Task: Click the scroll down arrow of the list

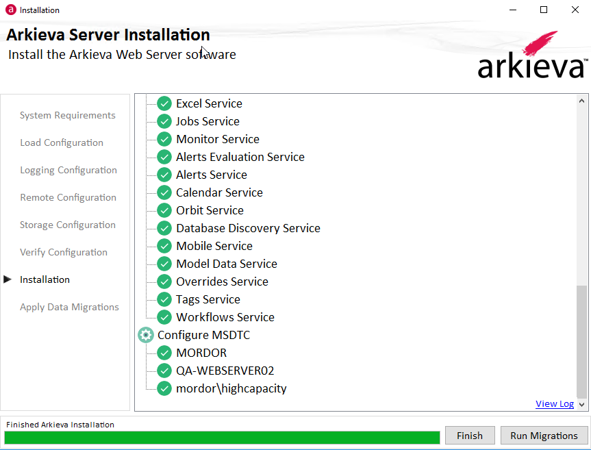Action: click(581, 404)
